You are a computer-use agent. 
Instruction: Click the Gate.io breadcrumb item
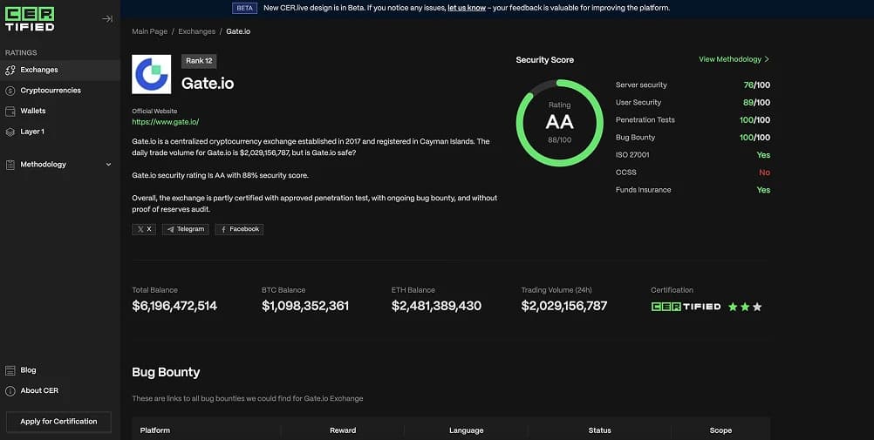238,31
